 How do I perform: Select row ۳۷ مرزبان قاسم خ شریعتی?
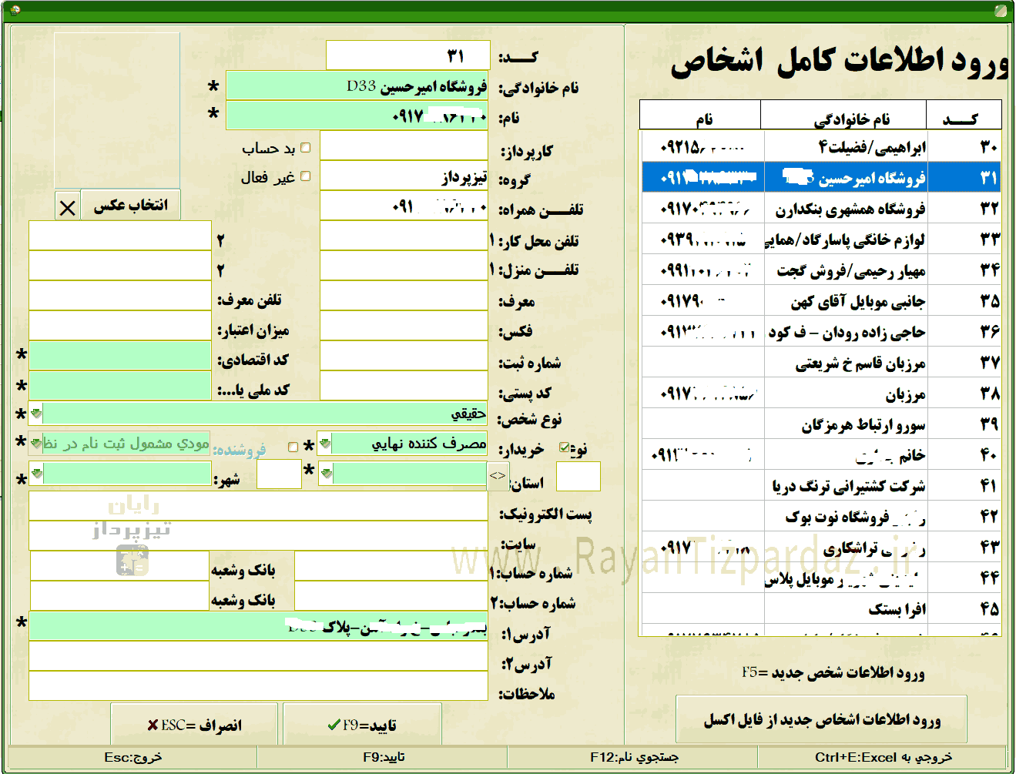[x=821, y=363]
